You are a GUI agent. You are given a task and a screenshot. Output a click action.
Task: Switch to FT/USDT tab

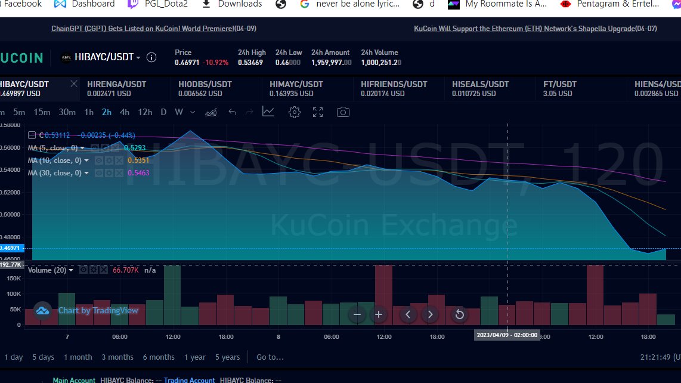581,89
